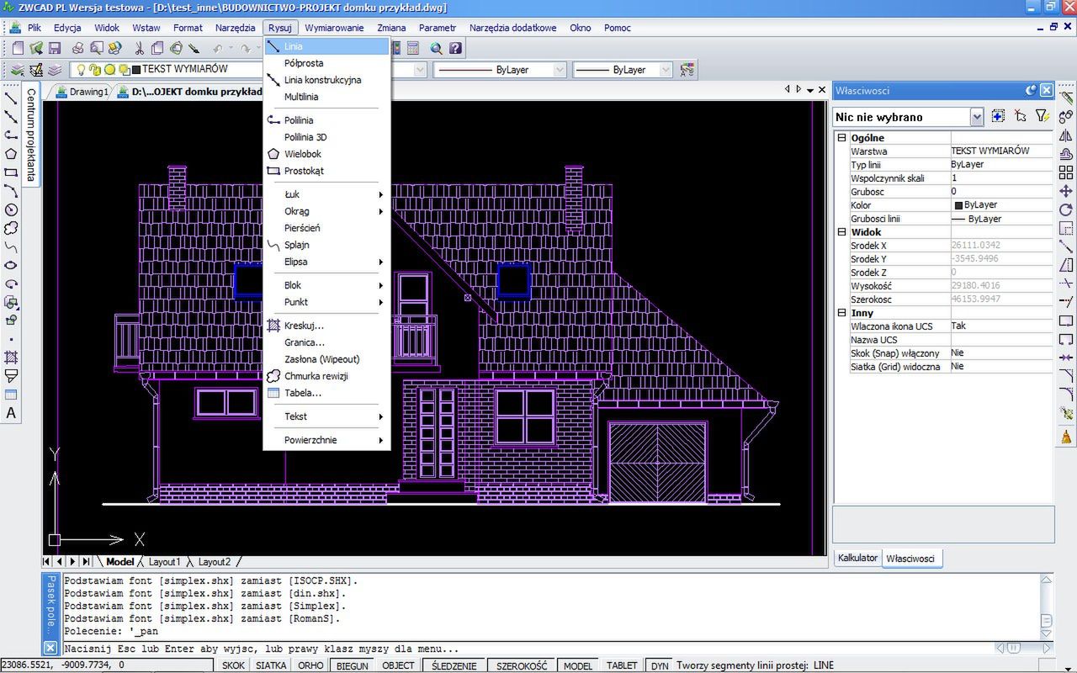Toggle SZEROKOŚĆ lineweight display
The image size is (1077, 673).
[x=522, y=665]
